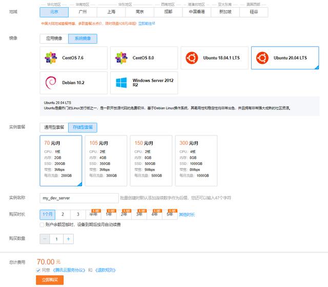Choose the 上海 region
This screenshot has width=328, height=287.
click(x=111, y=12)
